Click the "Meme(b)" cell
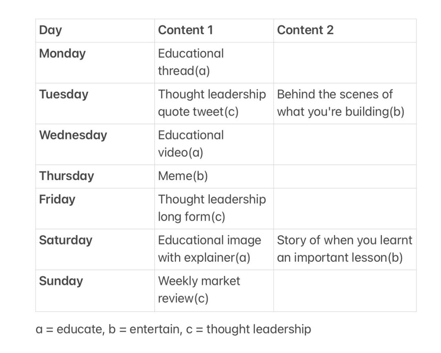This screenshot has width=441, height=353. click(183, 176)
